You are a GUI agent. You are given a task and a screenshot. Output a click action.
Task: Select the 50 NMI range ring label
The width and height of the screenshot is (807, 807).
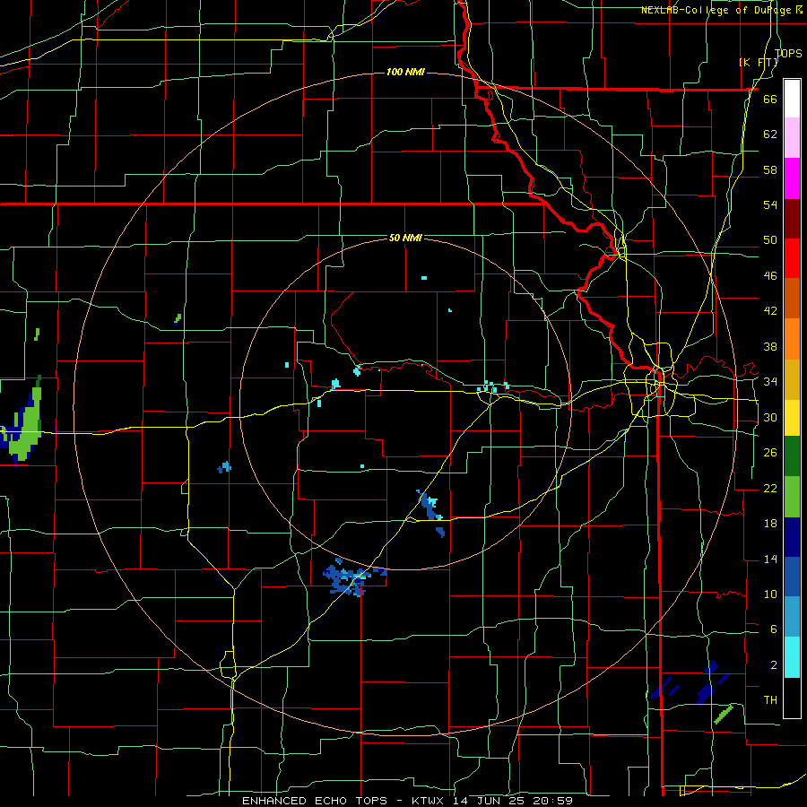(405, 238)
